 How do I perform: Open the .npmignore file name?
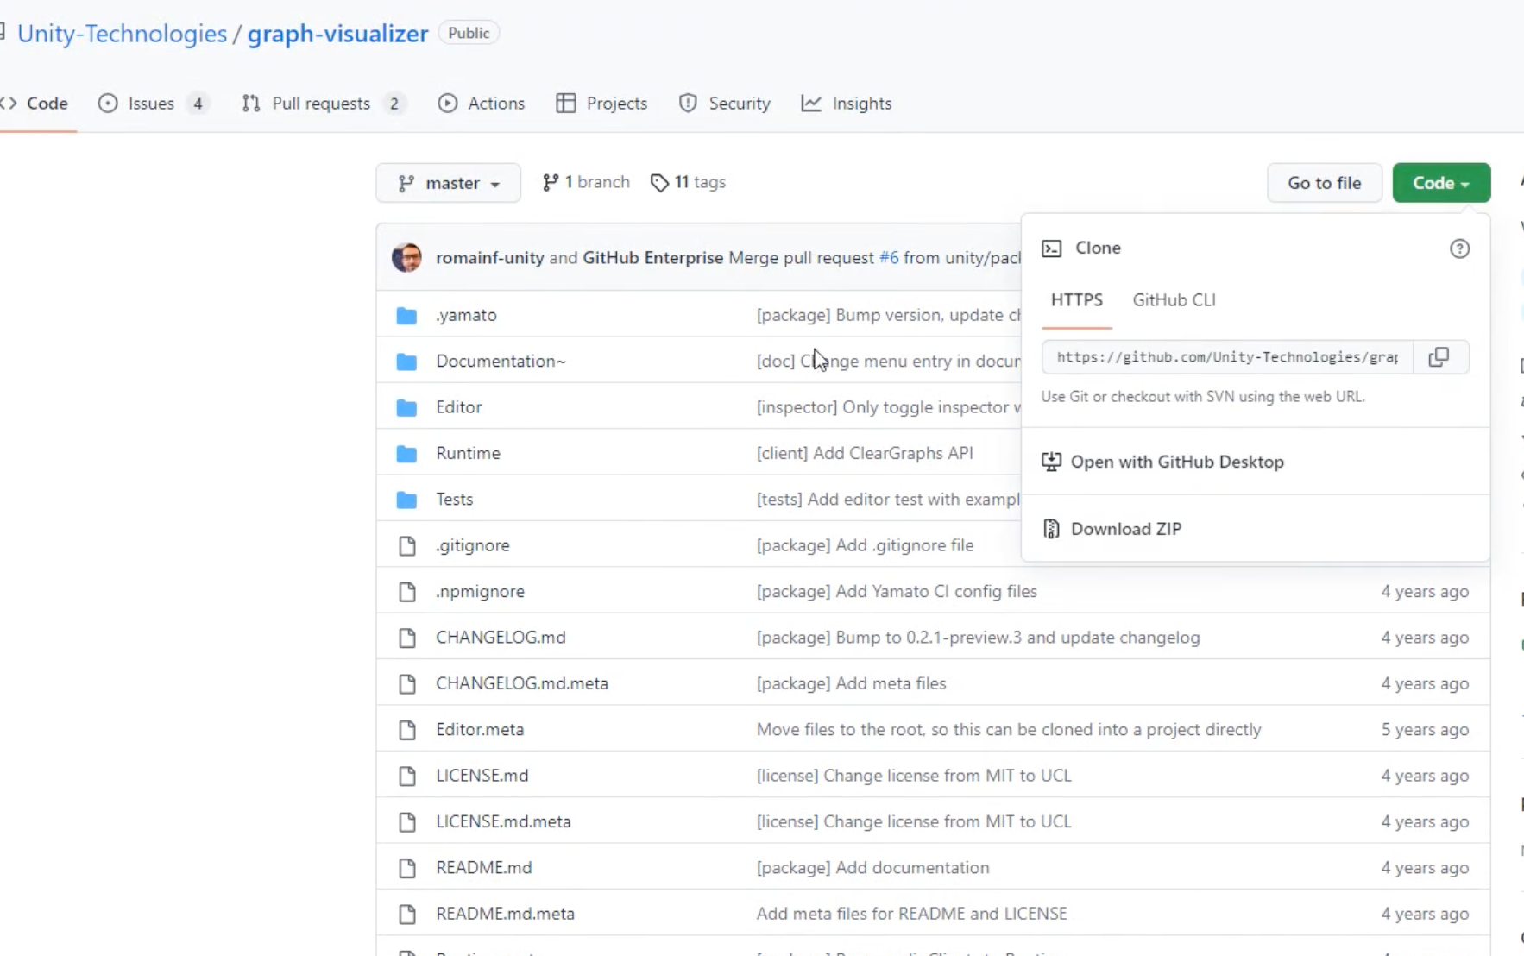coord(480,592)
